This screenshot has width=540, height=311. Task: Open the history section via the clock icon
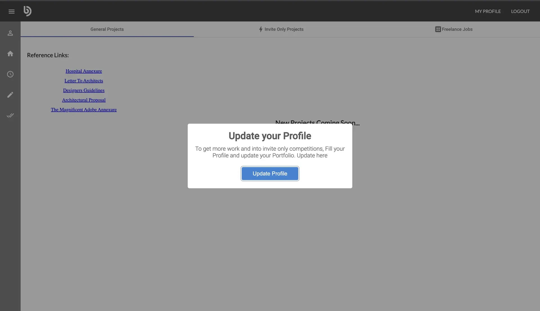(x=10, y=74)
